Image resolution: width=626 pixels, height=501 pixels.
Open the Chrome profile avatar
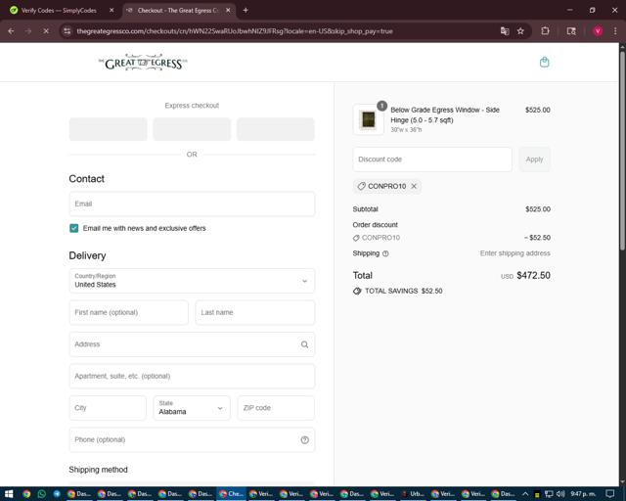click(x=598, y=31)
